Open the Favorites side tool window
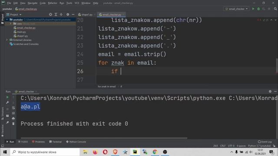 click(3, 131)
